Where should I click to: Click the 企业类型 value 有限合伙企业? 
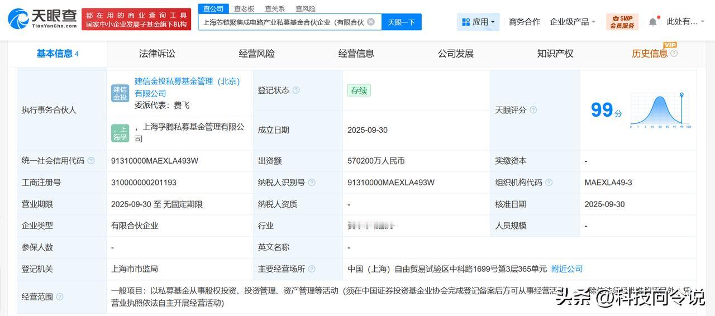click(x=135, y=226)
